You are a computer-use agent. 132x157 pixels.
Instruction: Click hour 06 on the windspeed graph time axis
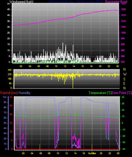click(x=39, y=66)
